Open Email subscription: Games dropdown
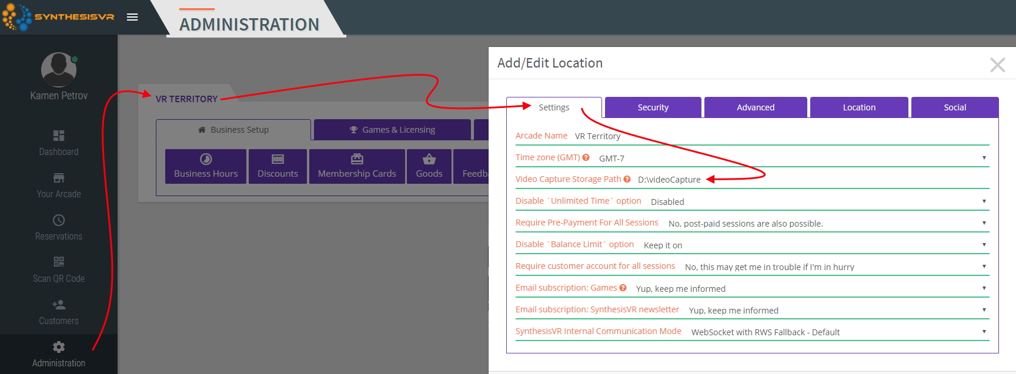Viewport: 1016px width, 374px height. tap(810, 288)
